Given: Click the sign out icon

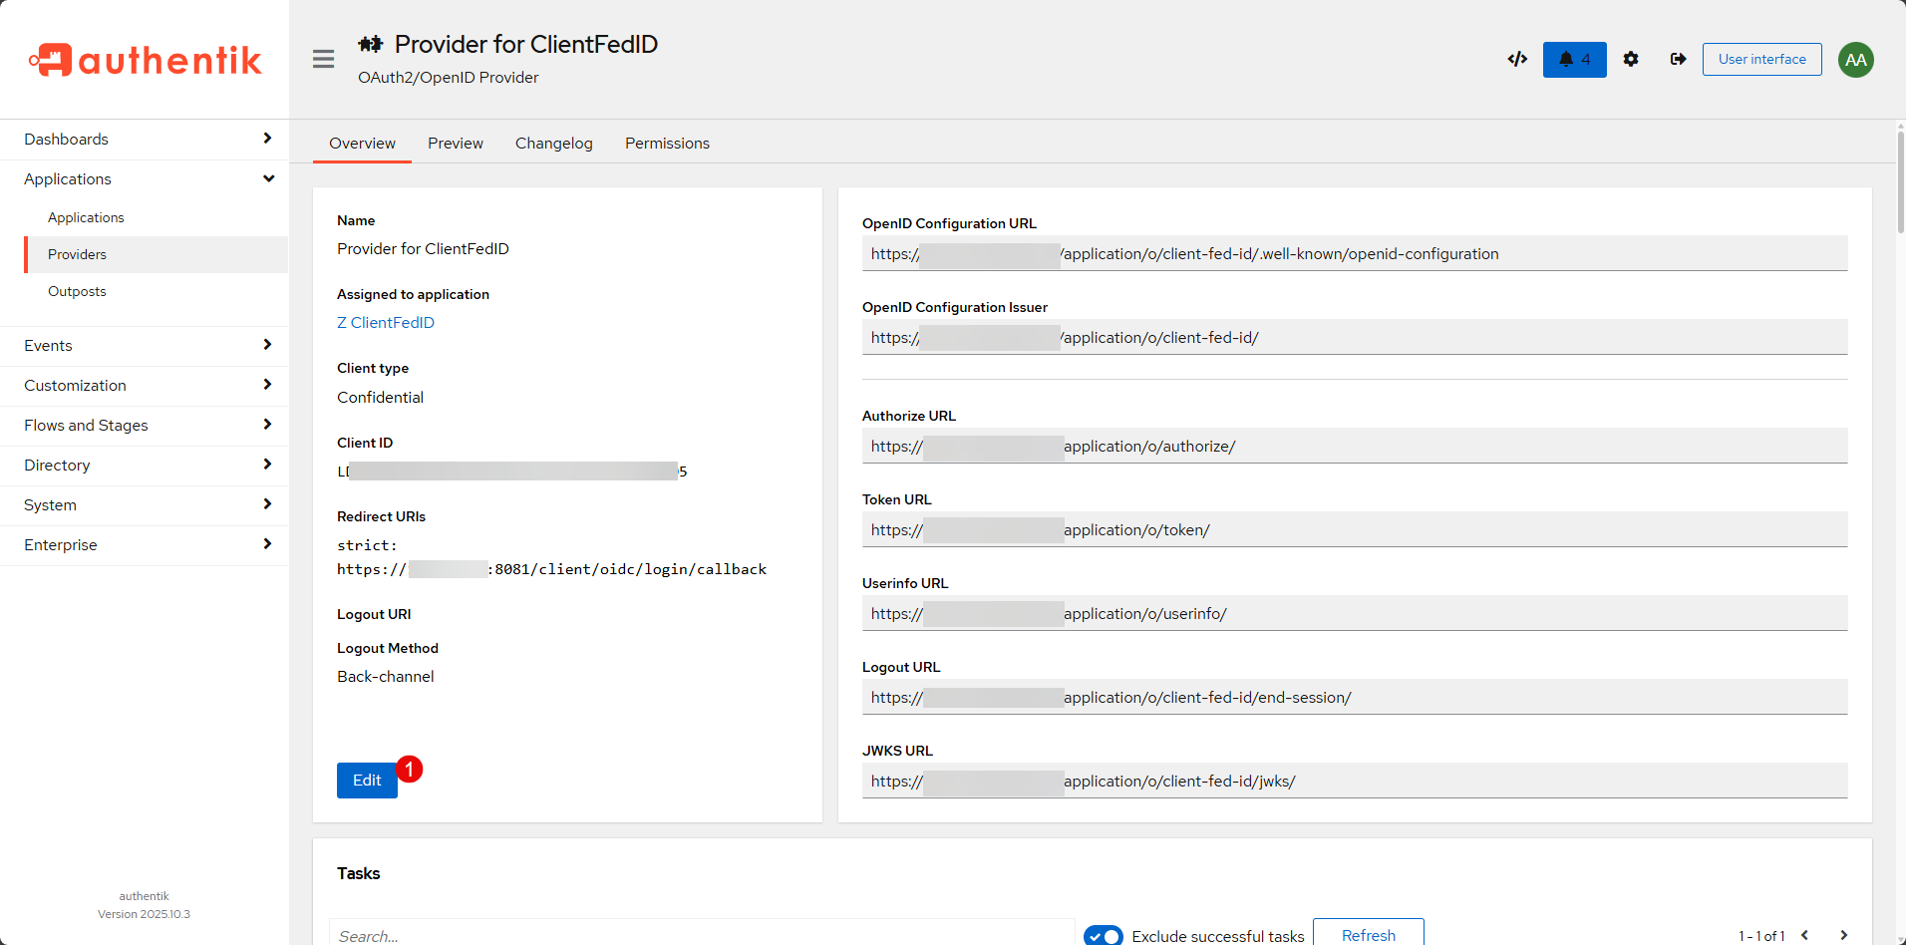Looking at the screenshot, I should click(1679, 60).
